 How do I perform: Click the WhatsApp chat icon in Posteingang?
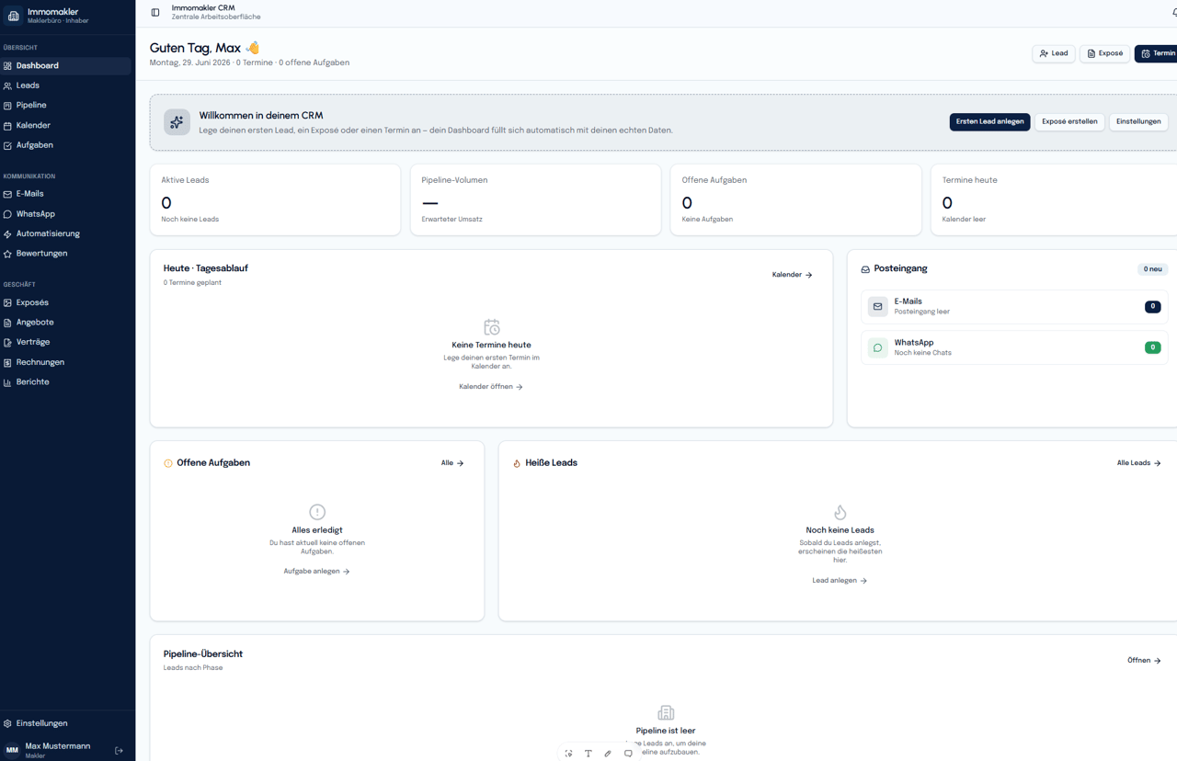pyautogui.click(x=878, y=347)
